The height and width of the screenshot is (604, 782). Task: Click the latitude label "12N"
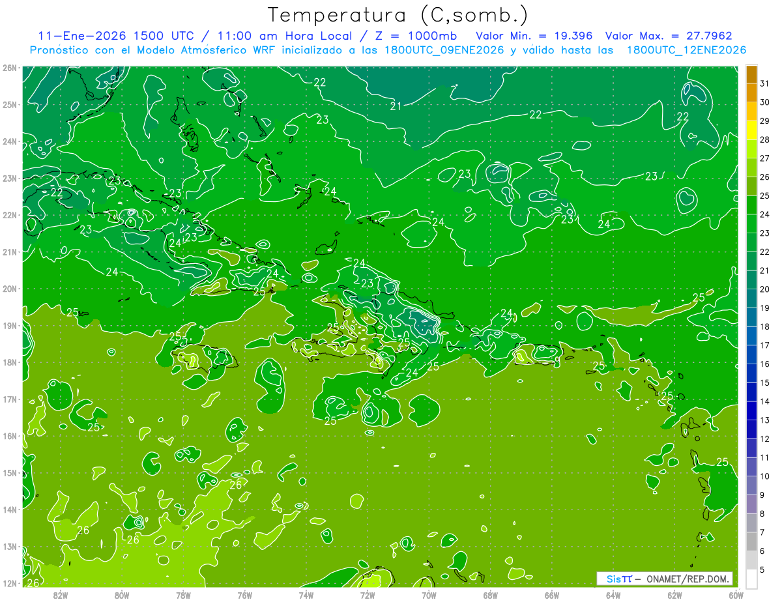[x=9, y=583]
